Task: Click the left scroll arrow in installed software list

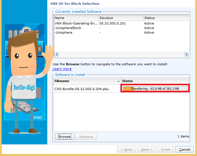Action: click(57, 54)
